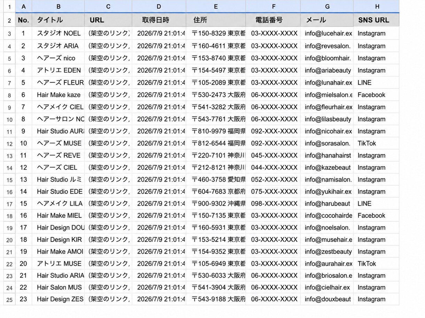Select the 'スタジオ NOEL' title cell
This screenshot has height=318, width=425.
point(58,33)
